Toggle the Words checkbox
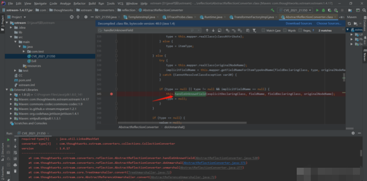Screen dimensions: 367x181 pos(285,30)
